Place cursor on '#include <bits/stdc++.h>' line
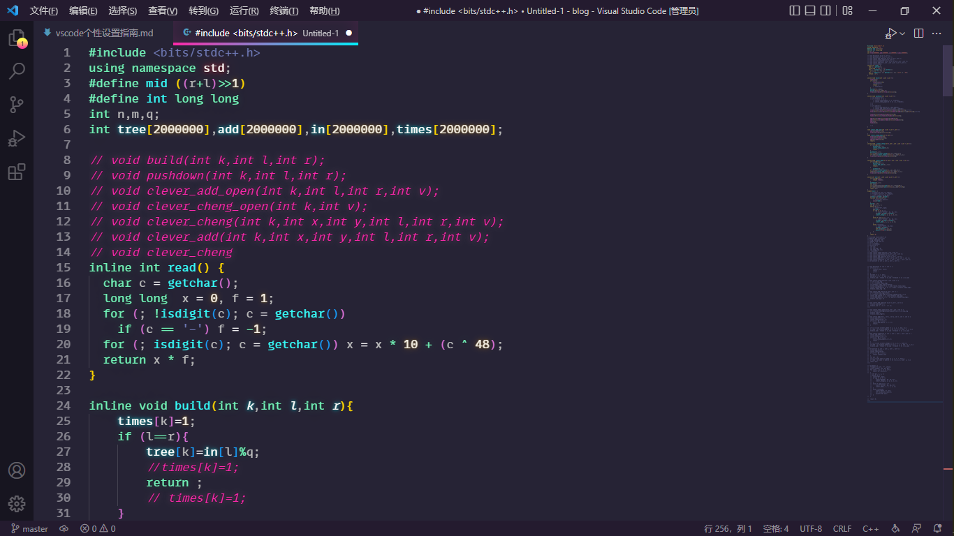 175,52
